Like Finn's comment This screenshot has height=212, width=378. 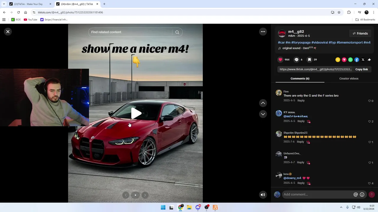[369, 101]
